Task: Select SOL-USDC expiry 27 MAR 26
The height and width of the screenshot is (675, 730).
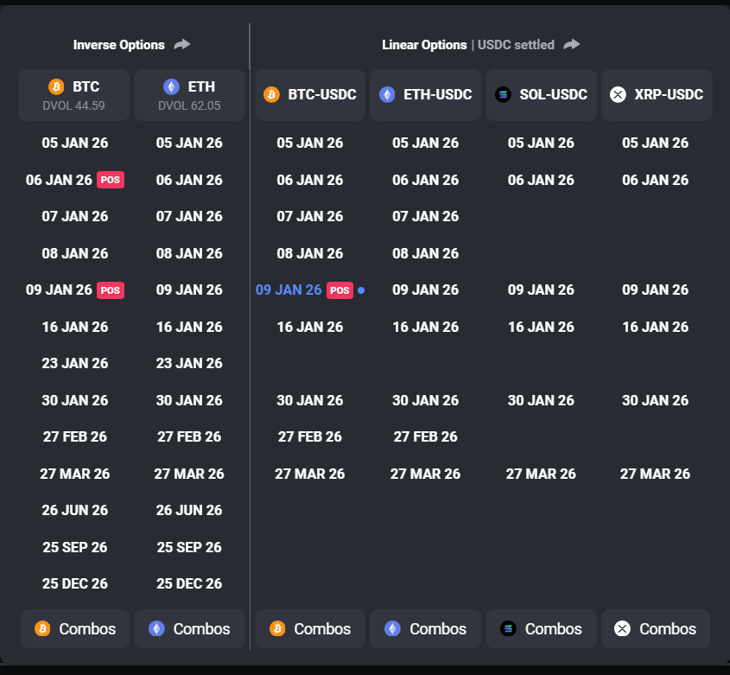Action: point(541,474)
